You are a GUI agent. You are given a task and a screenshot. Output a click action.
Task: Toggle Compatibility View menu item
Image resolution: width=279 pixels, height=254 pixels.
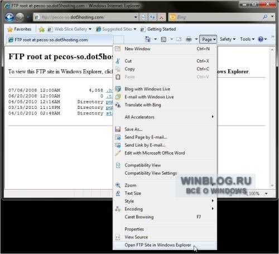[x=165, y=165]
